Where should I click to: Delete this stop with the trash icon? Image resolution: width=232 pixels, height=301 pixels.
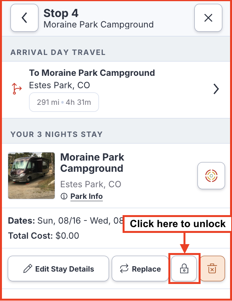click(x=212, y=269)
